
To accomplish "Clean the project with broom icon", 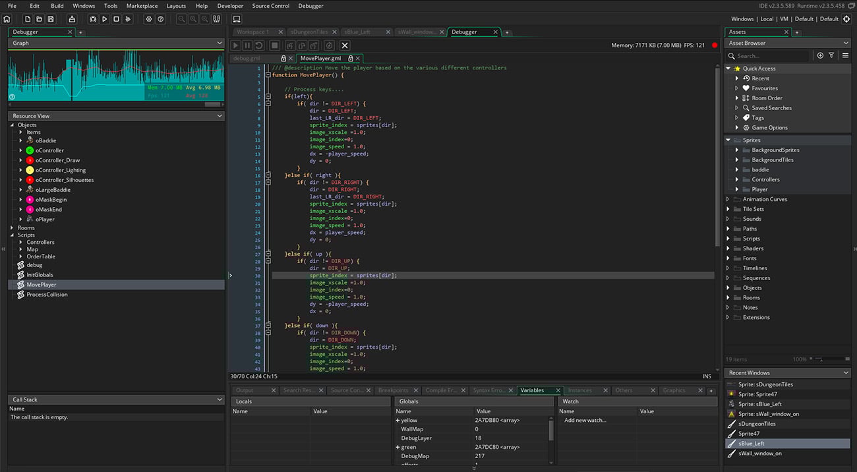I will pos(128,19).
